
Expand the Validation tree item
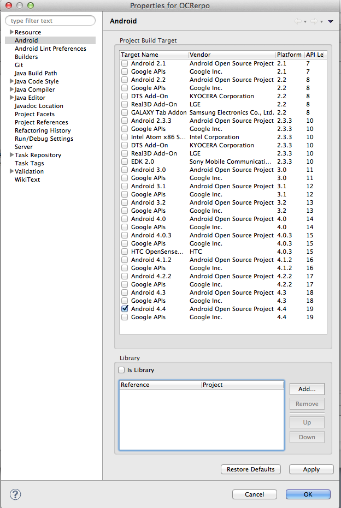click(11, 171)
